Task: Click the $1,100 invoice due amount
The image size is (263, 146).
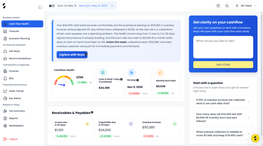Action: 59,130
